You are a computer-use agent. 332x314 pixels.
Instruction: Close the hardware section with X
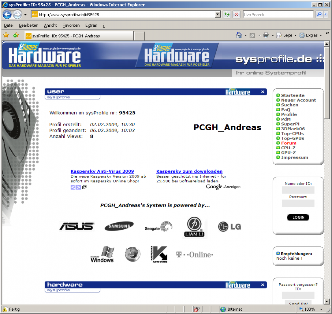tap(263, 285)
